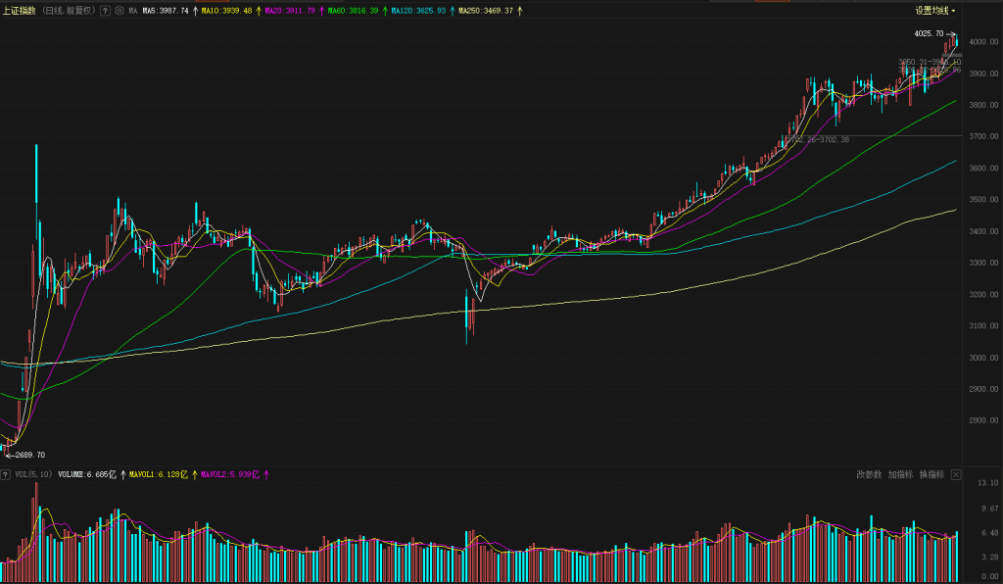1003x584 pixels.
Task: Click the 4025.70 high price marker
Action: click(x=928, y=34)
